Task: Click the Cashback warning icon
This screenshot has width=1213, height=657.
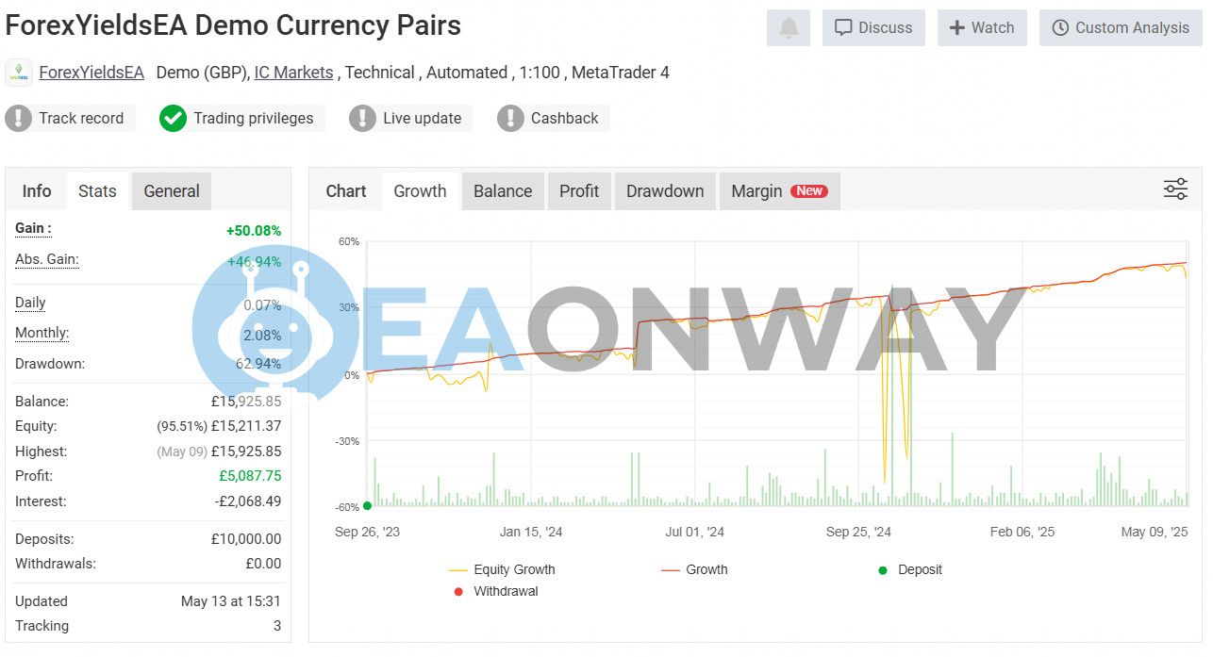Action: pos(510,118)
